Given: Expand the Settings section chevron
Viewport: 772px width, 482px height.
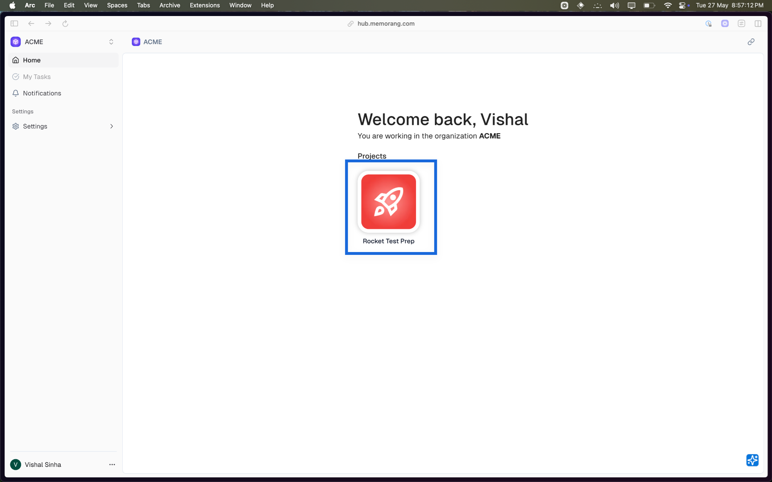Looking at the screenshot, I should (112, 126).
